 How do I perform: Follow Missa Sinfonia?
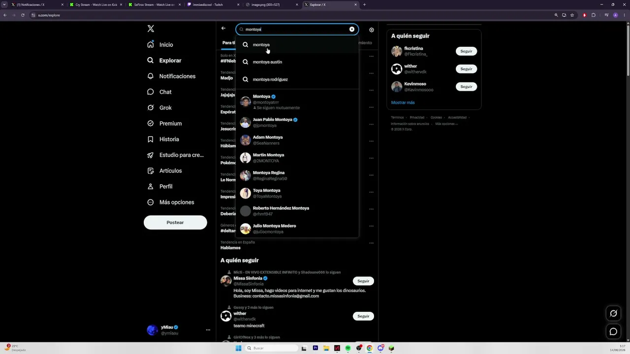click(x=363, y=281)
